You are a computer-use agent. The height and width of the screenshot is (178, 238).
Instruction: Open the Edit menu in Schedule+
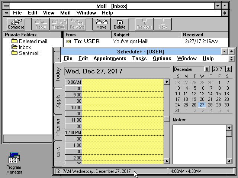pos(83,59)
